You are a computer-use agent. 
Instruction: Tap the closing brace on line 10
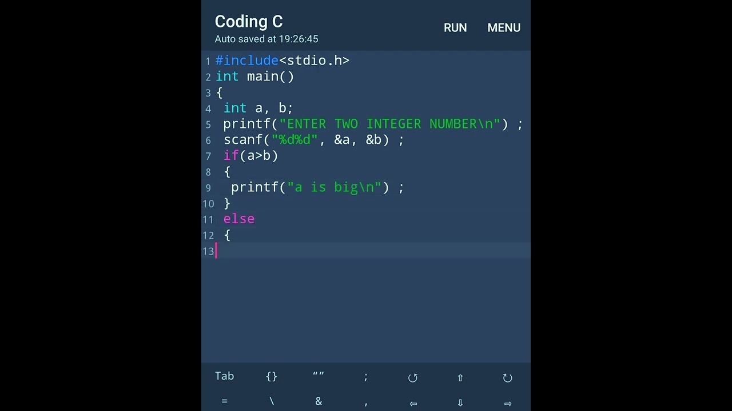click(227, 203)
